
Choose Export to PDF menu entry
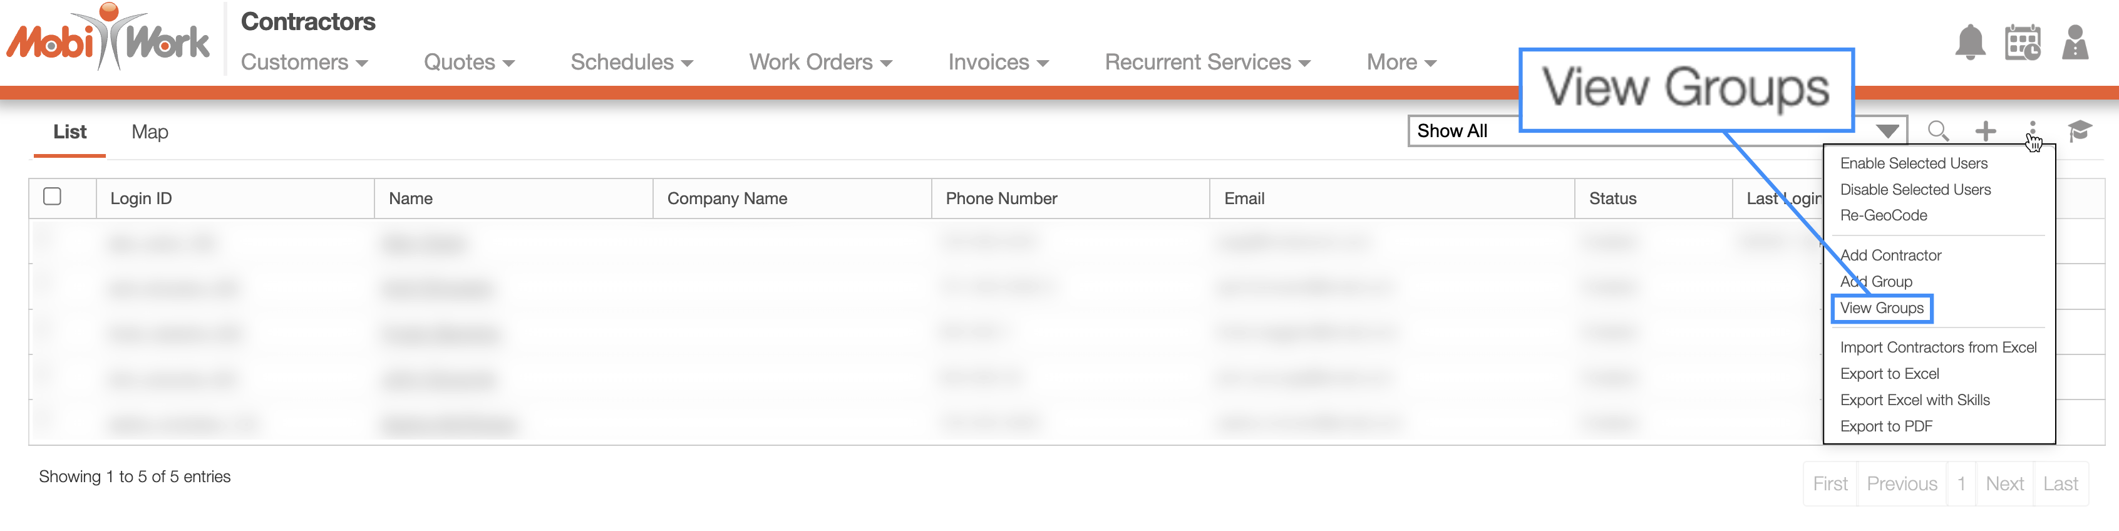[x=1885, y=426]
